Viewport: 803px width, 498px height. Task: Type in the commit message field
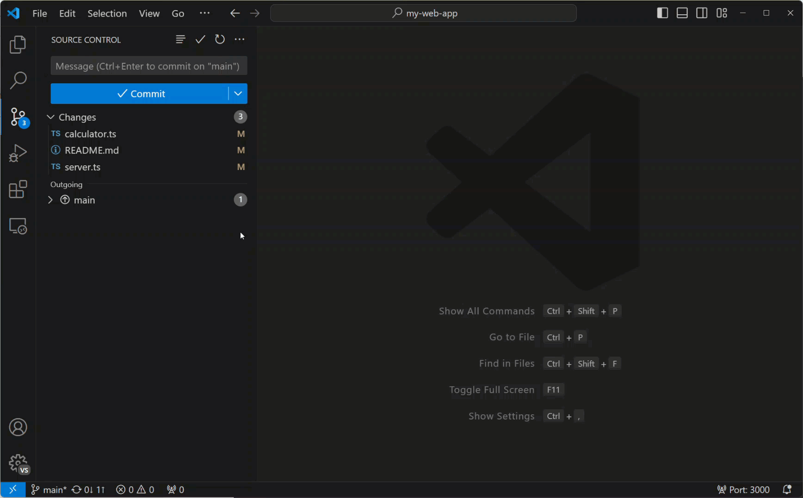tap(148, 66)
